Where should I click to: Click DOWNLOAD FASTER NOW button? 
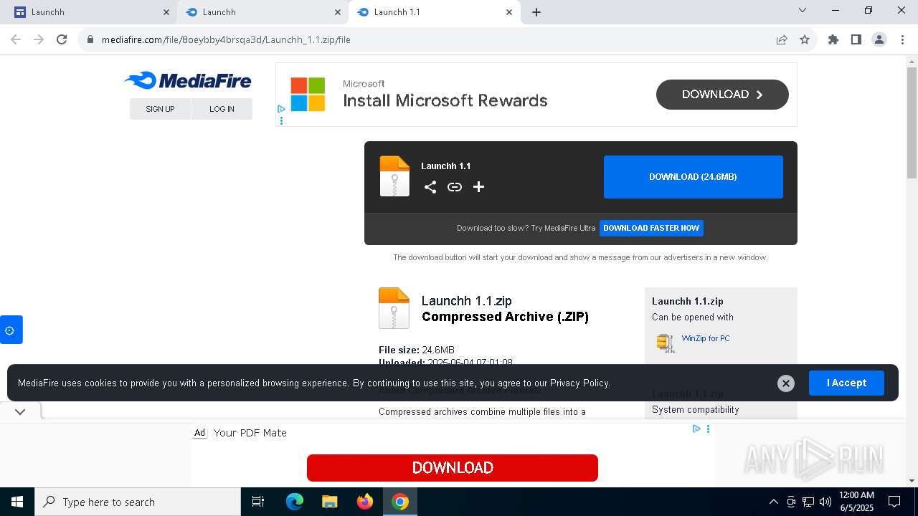[651, 228]
